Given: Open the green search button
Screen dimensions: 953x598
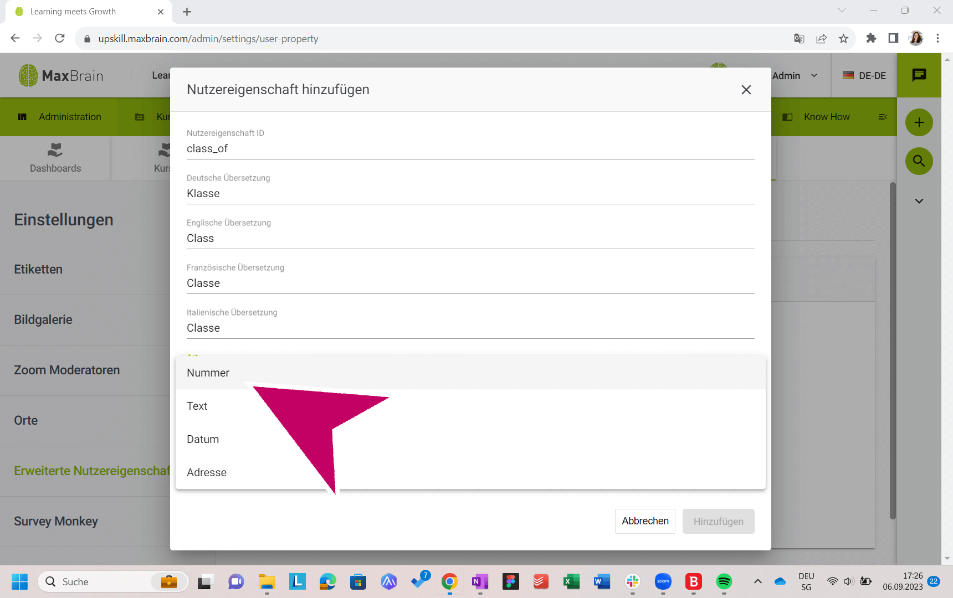Looking at the screenshot, I should (919, 161).
